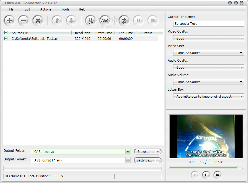Viewport: 248px width, 183px height.
Task: Open the Video Quality dropdown
Action: pos(209,38)
